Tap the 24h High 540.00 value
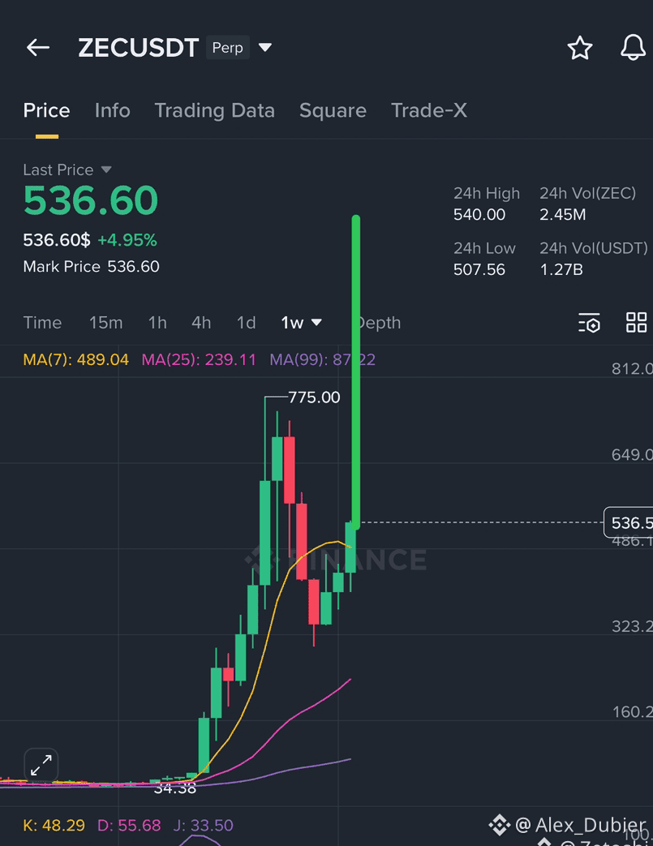 (479, 215)
